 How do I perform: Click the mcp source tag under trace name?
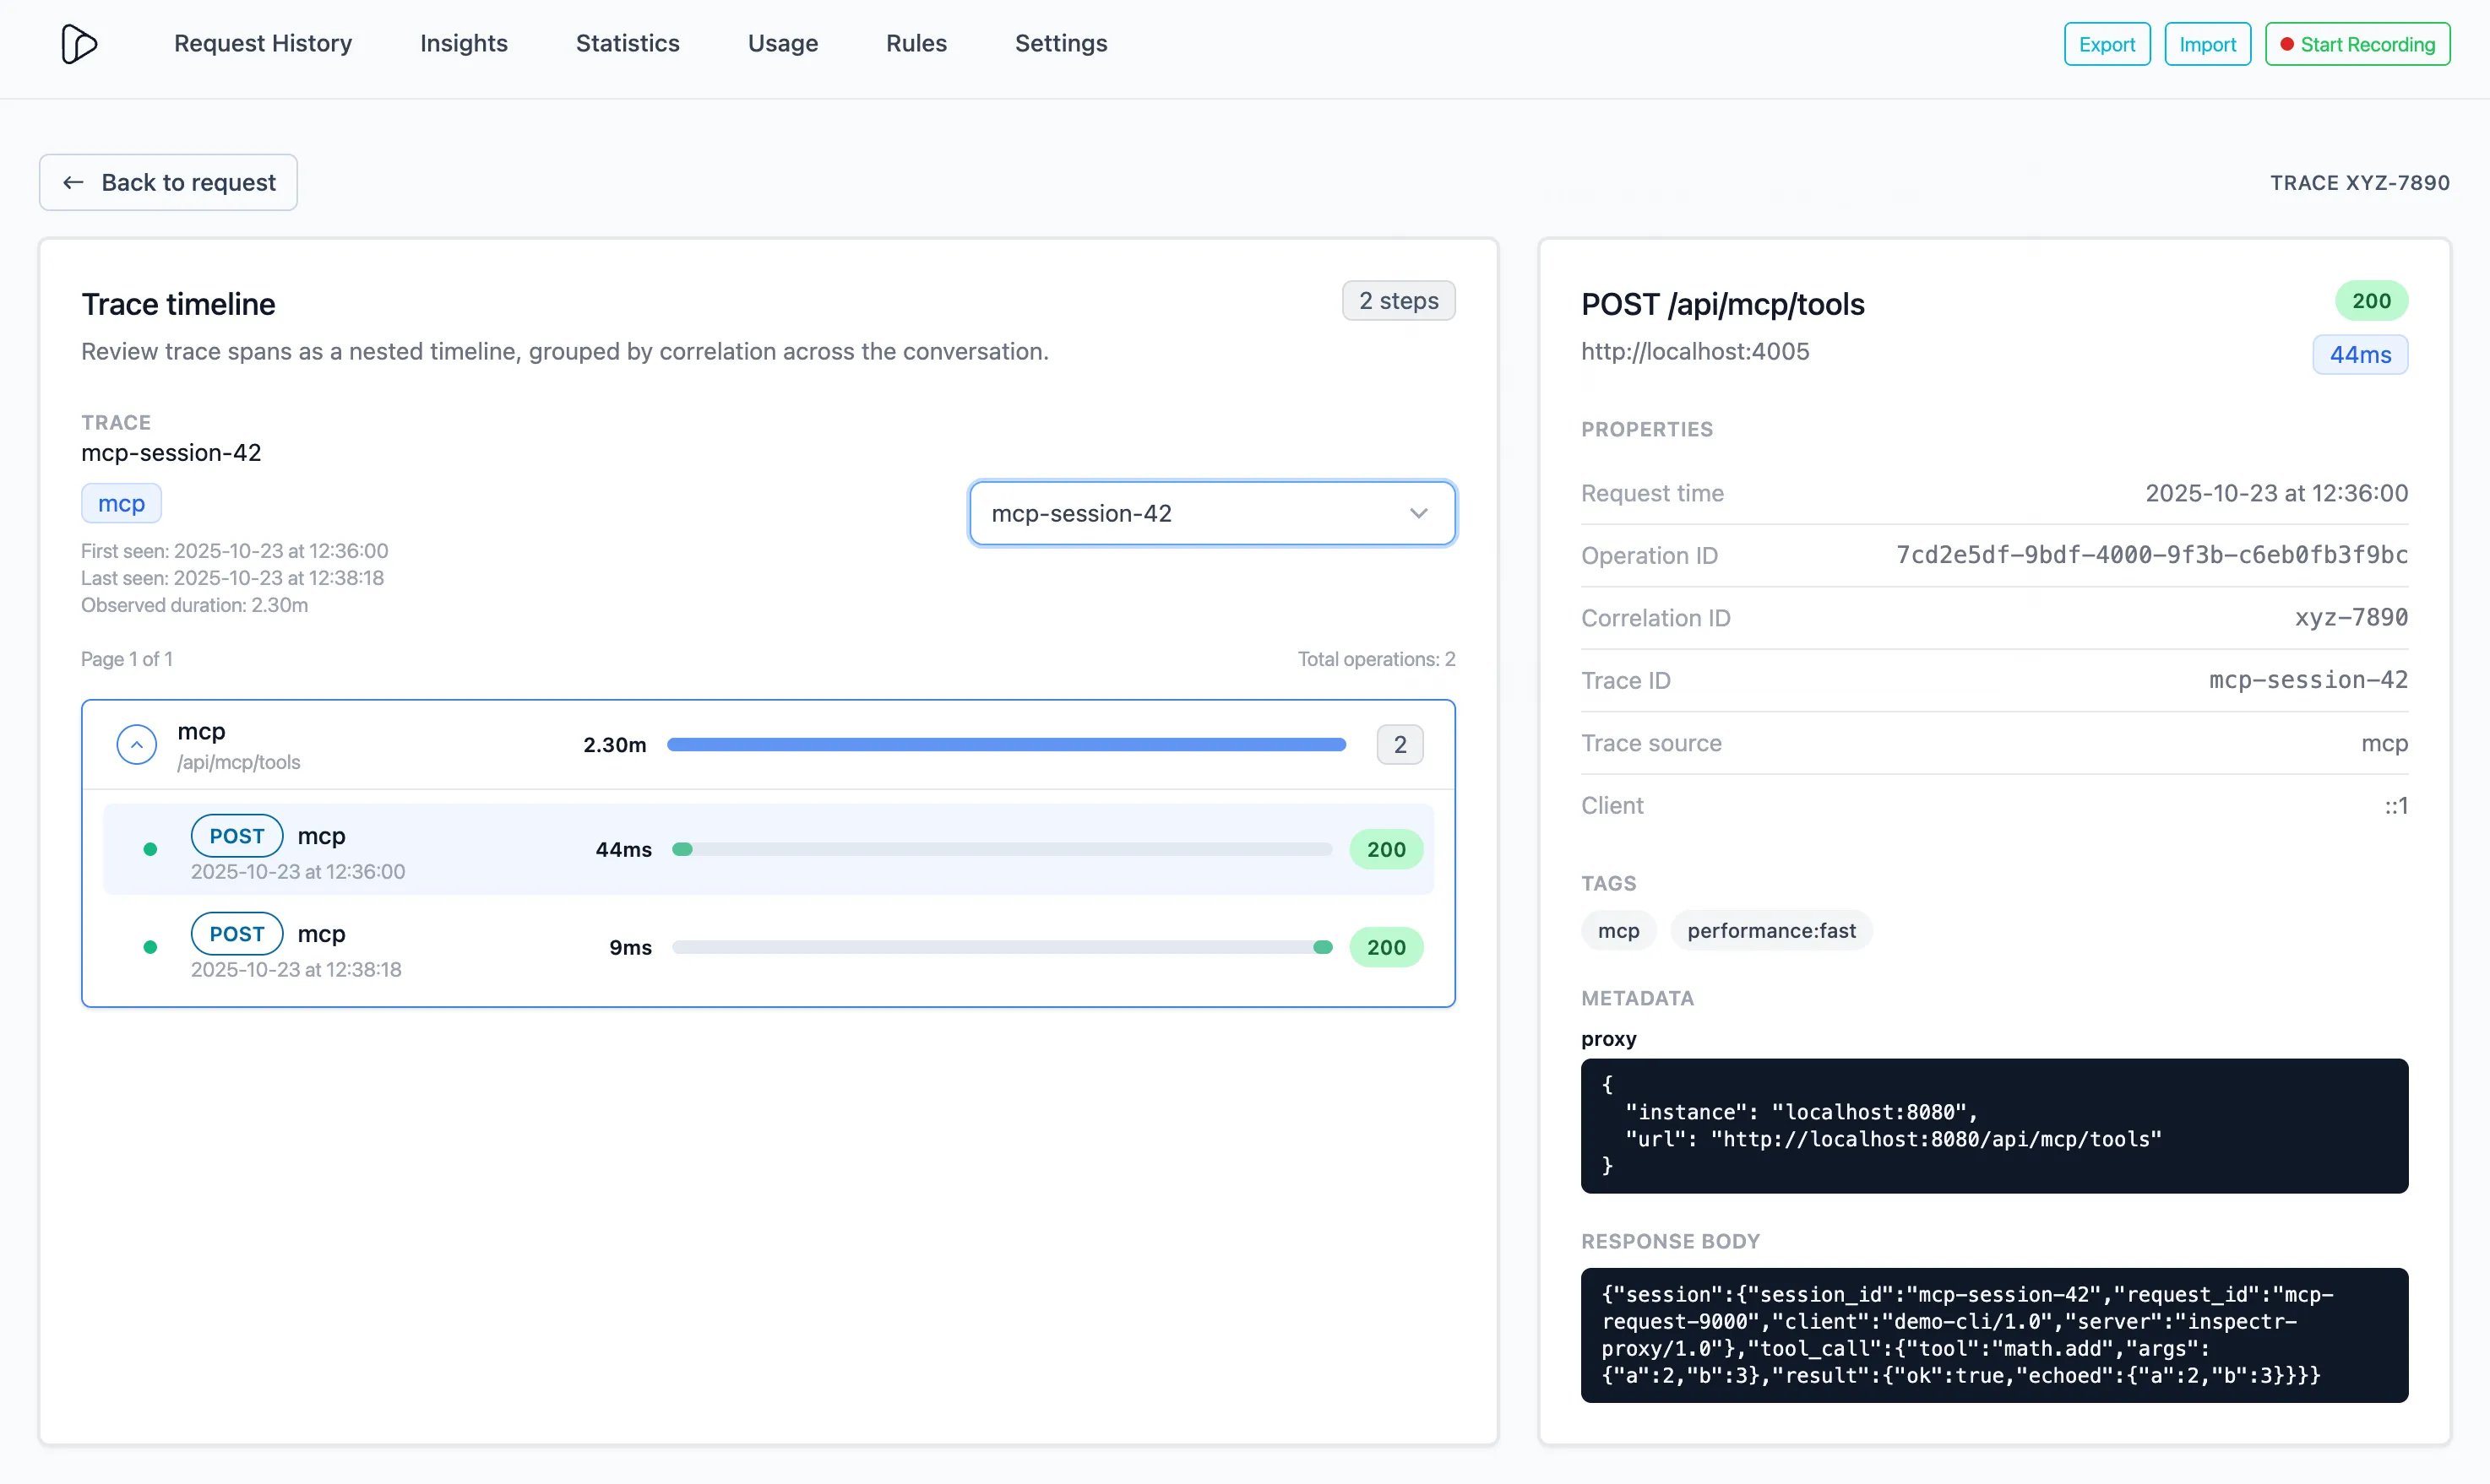[121, 504]
